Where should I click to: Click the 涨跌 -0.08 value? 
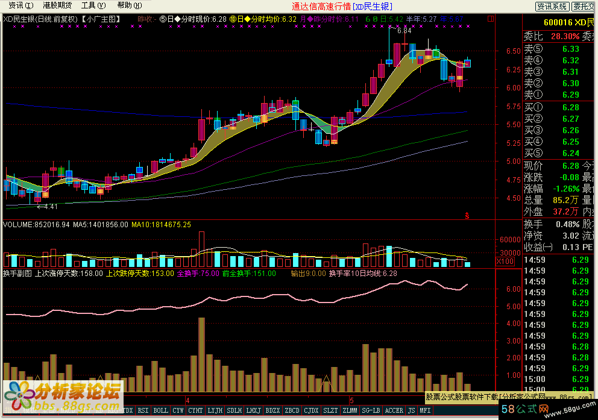(x=570, y=177)
